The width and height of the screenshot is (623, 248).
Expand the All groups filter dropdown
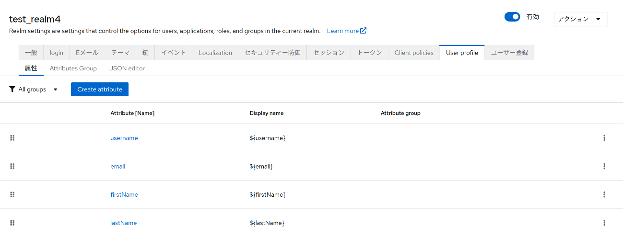point(34,89)
